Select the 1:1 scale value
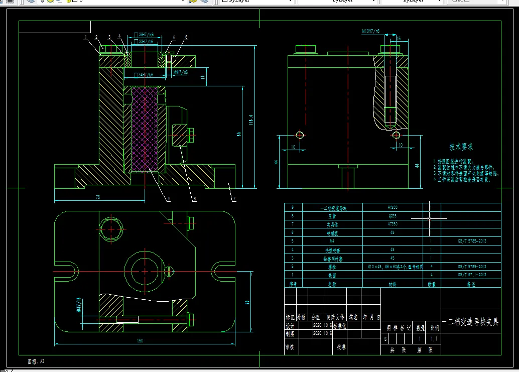Image resolution: width=519 pixels, height=372 pixels. tap(434, 339)
